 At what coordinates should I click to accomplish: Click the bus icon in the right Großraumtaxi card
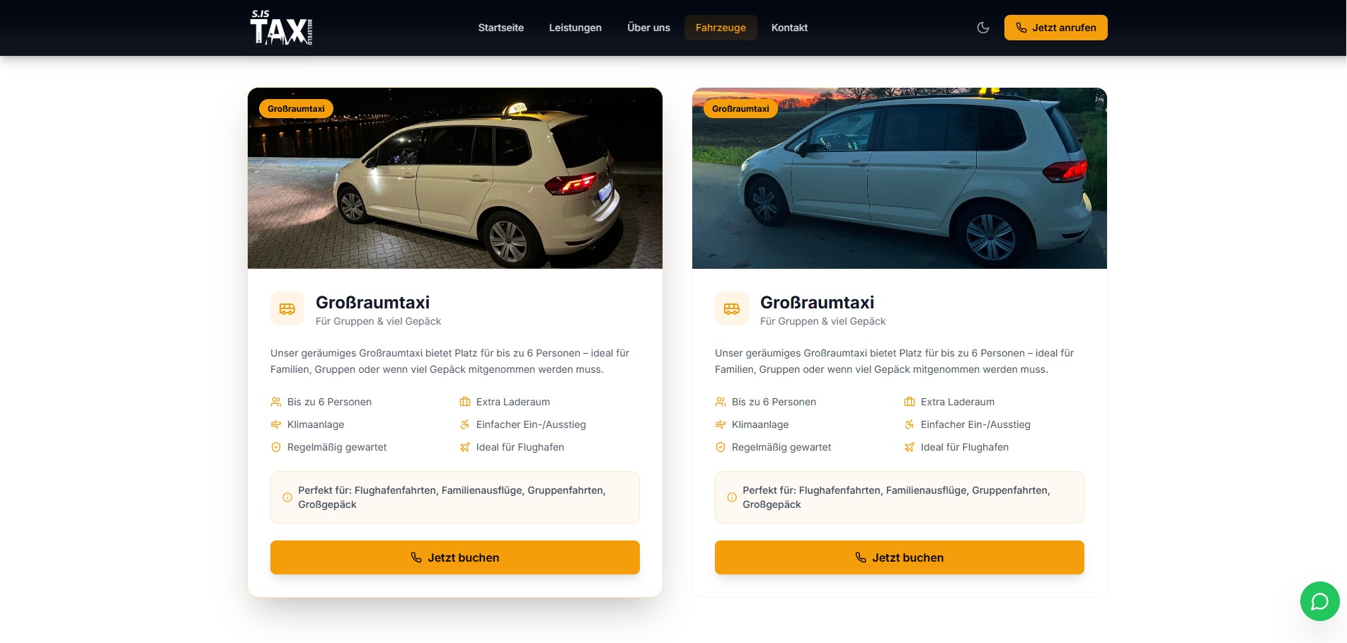click(732, 308)
